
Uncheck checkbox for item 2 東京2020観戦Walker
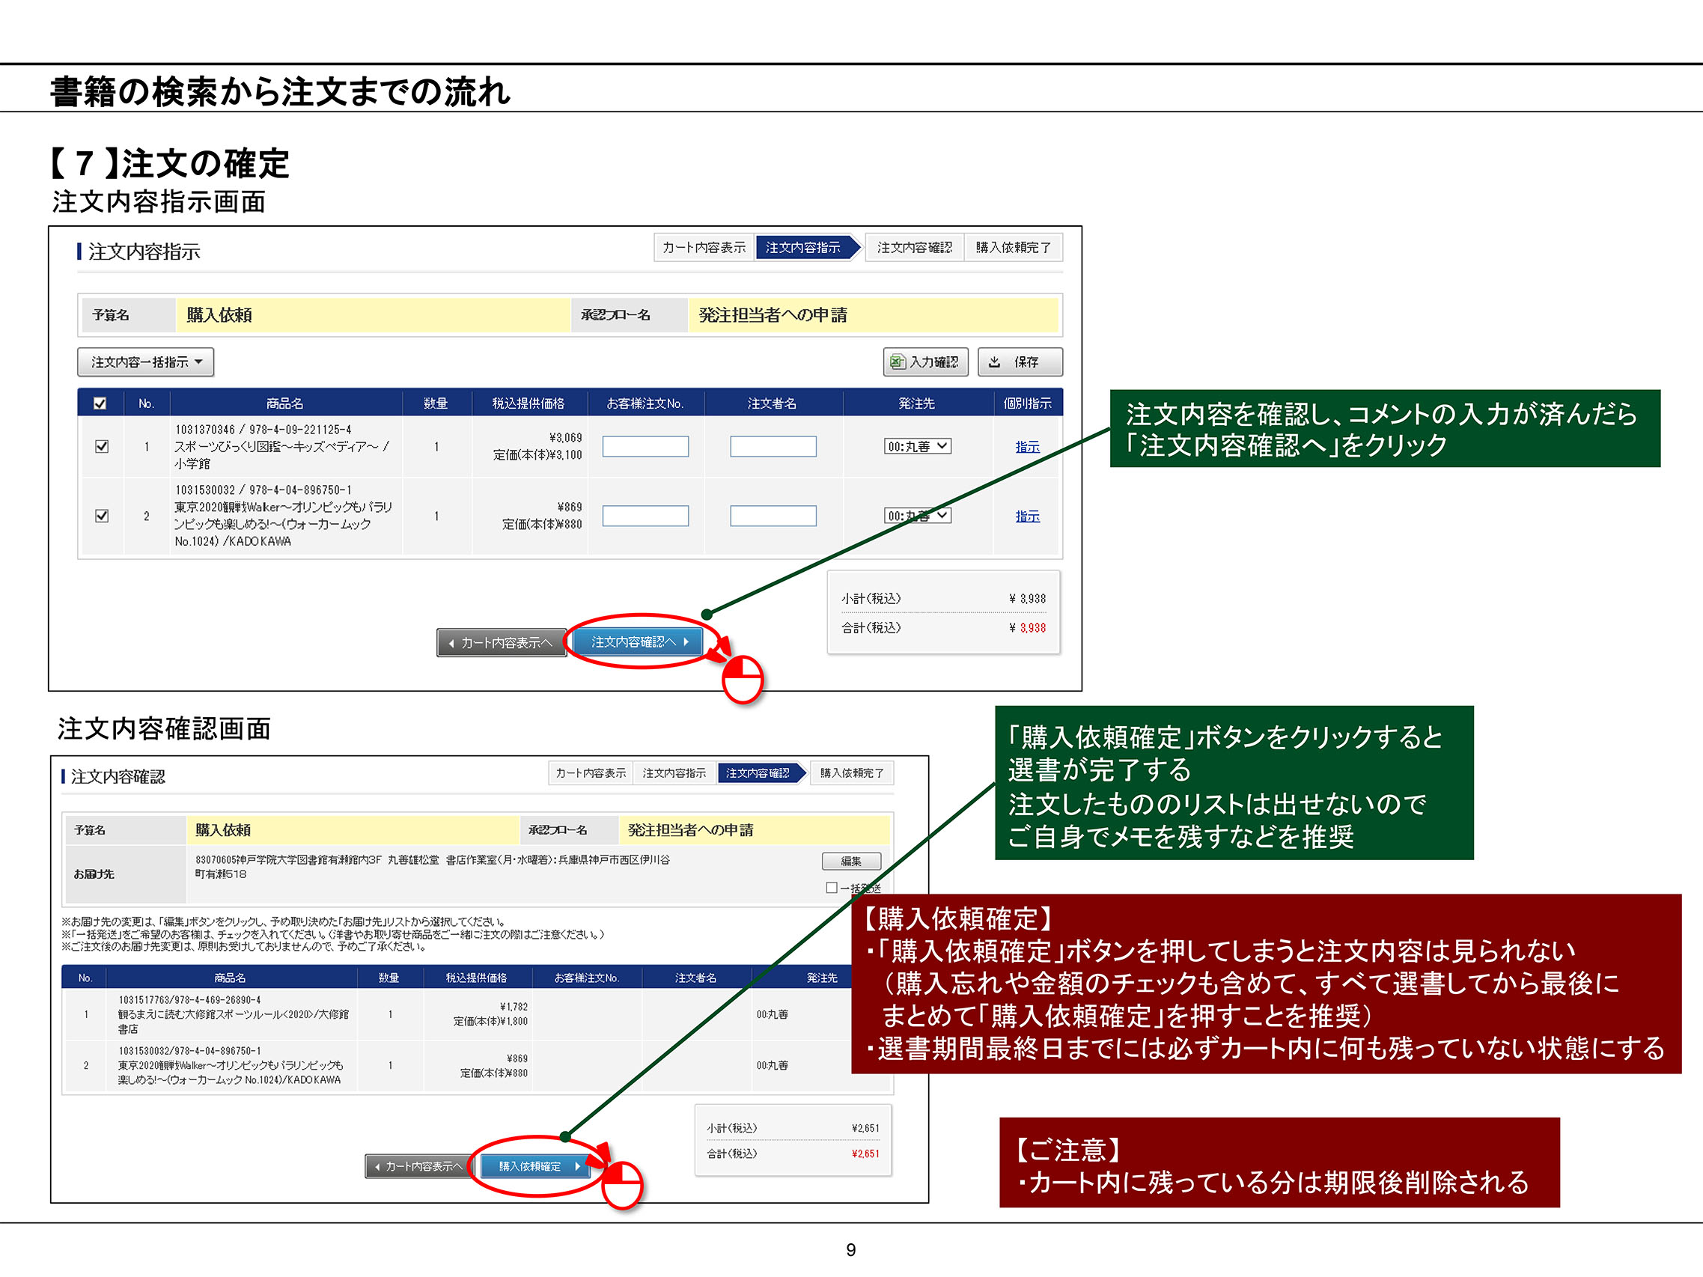(x=102, y=516)
